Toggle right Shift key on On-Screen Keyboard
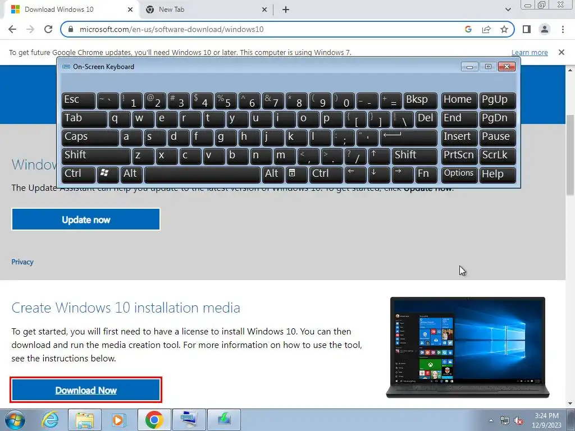 (x=415, y=156)
